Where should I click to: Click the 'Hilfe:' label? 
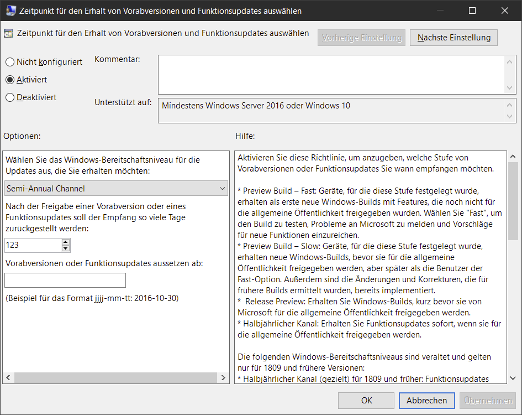click(x=245, y=136)
